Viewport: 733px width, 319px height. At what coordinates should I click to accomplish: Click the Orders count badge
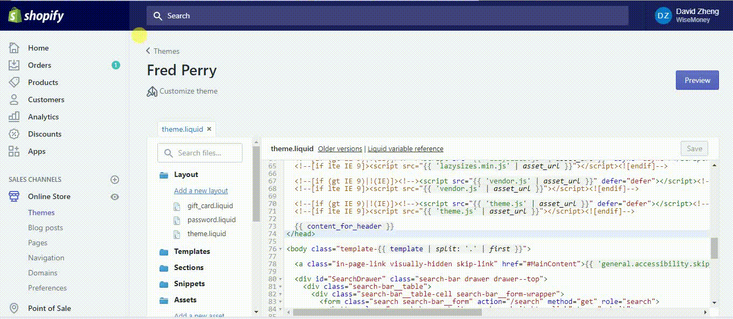pos(115,65)
